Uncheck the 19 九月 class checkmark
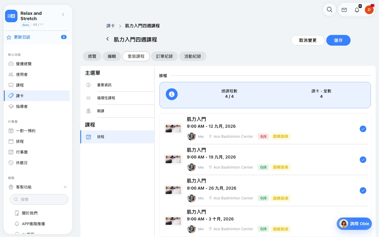 point(363,160)
